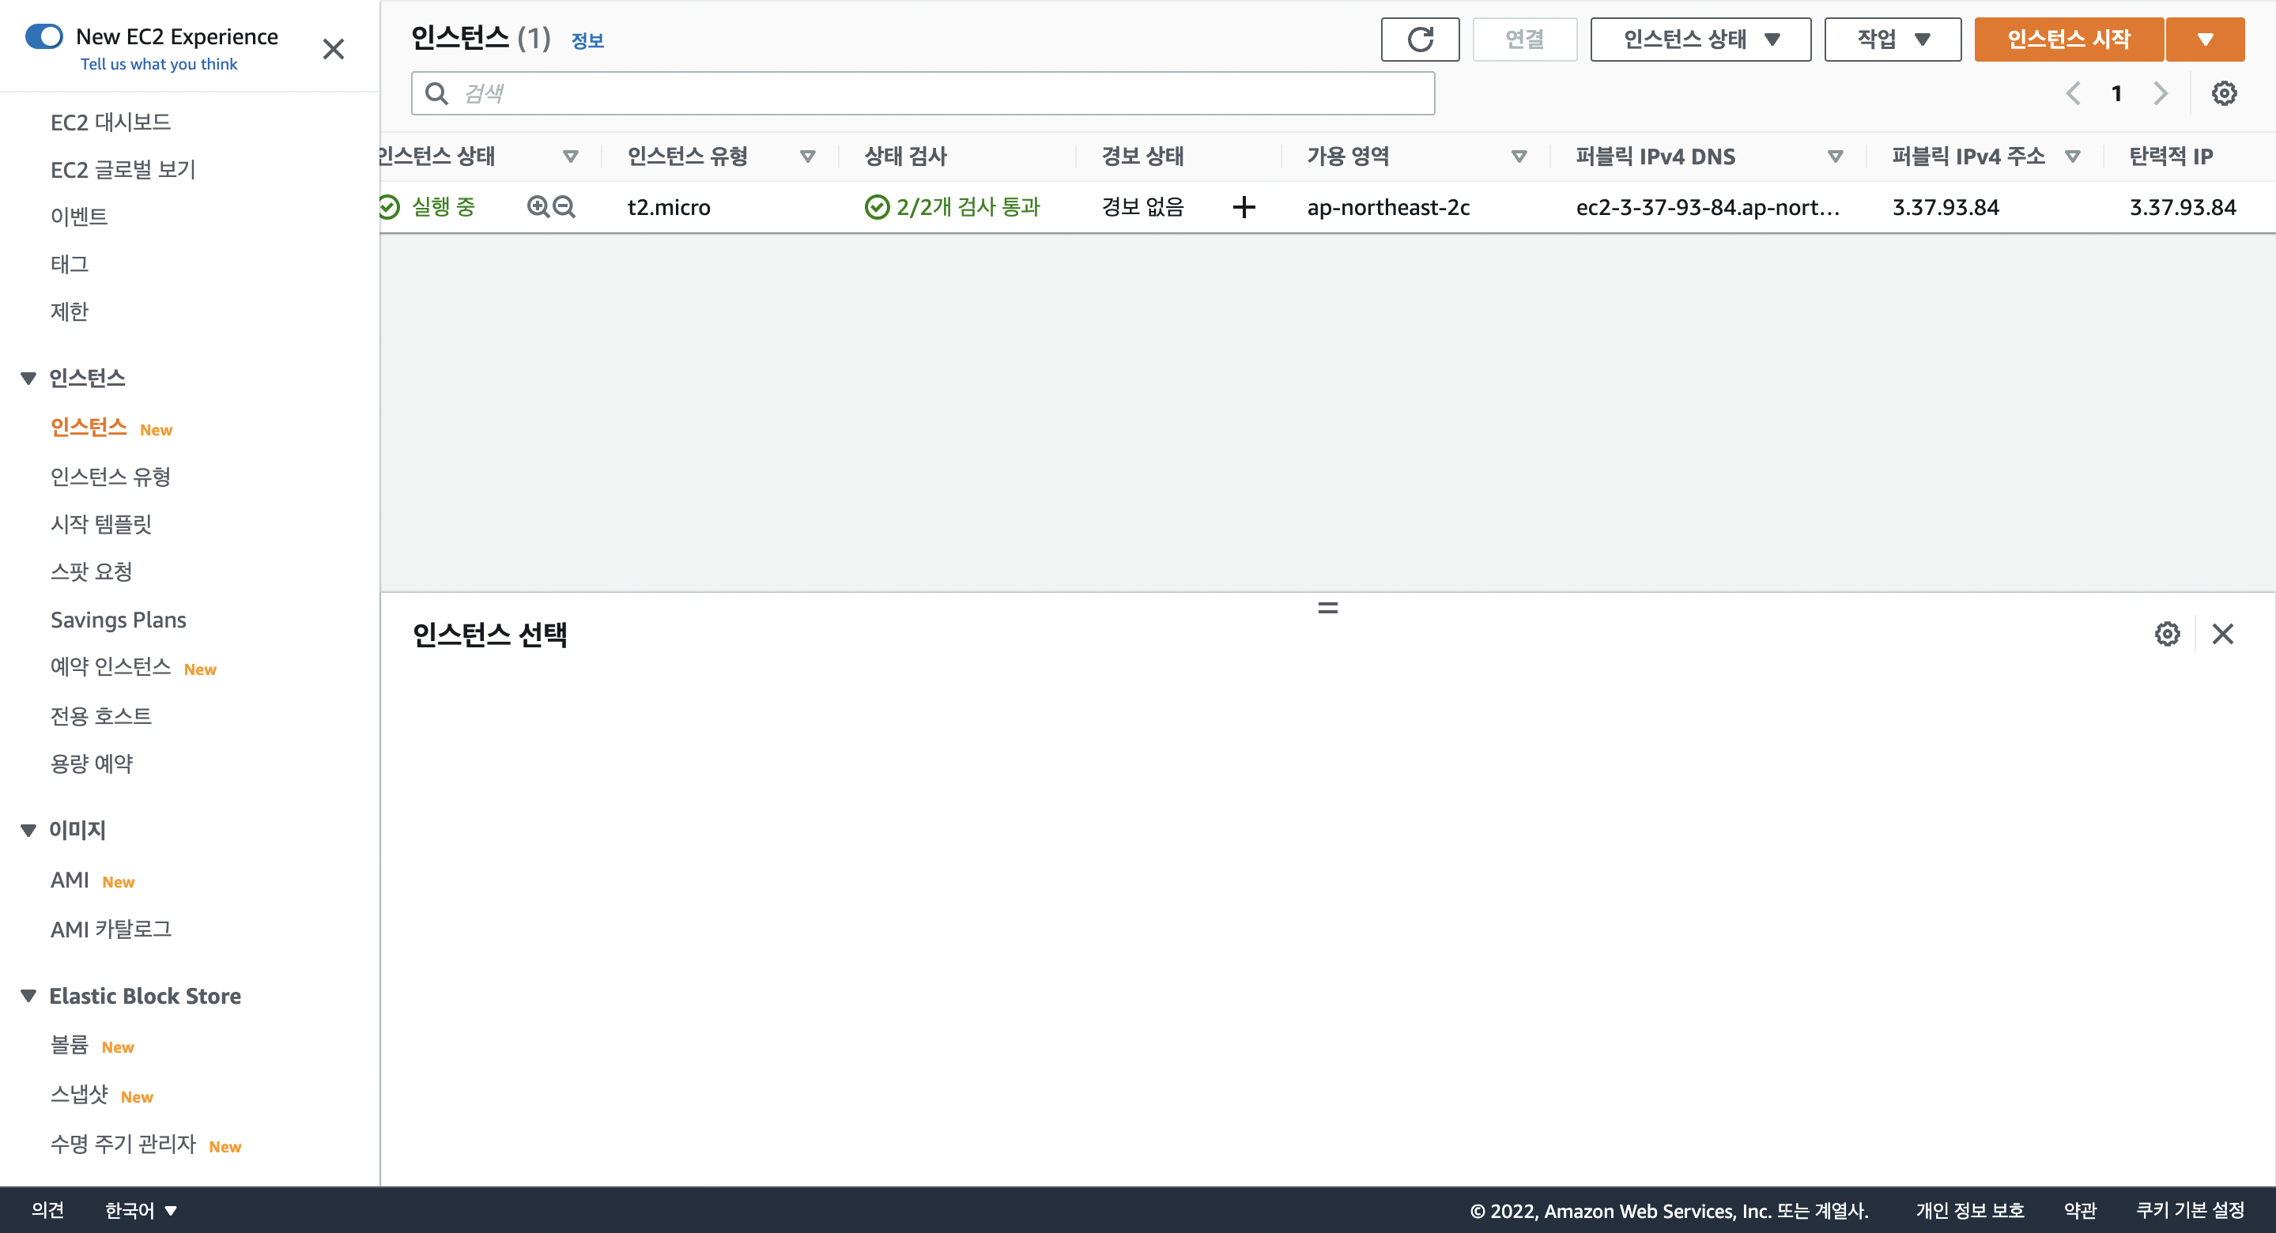Open 시작 템플릿 in the sidebar
Screen dimensions: 2276x1233
pyautogui.click(x=100, y=524)
